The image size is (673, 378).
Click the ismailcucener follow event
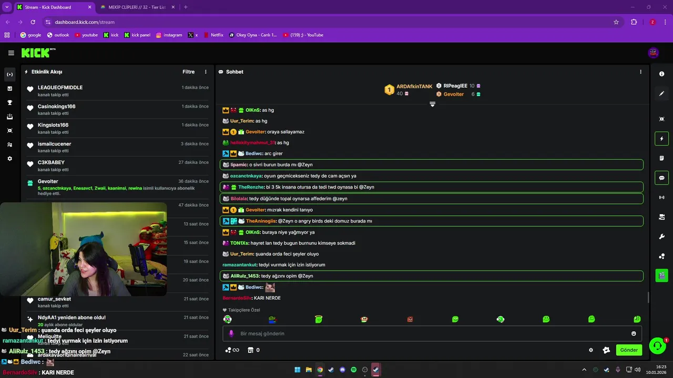point(117,147)
